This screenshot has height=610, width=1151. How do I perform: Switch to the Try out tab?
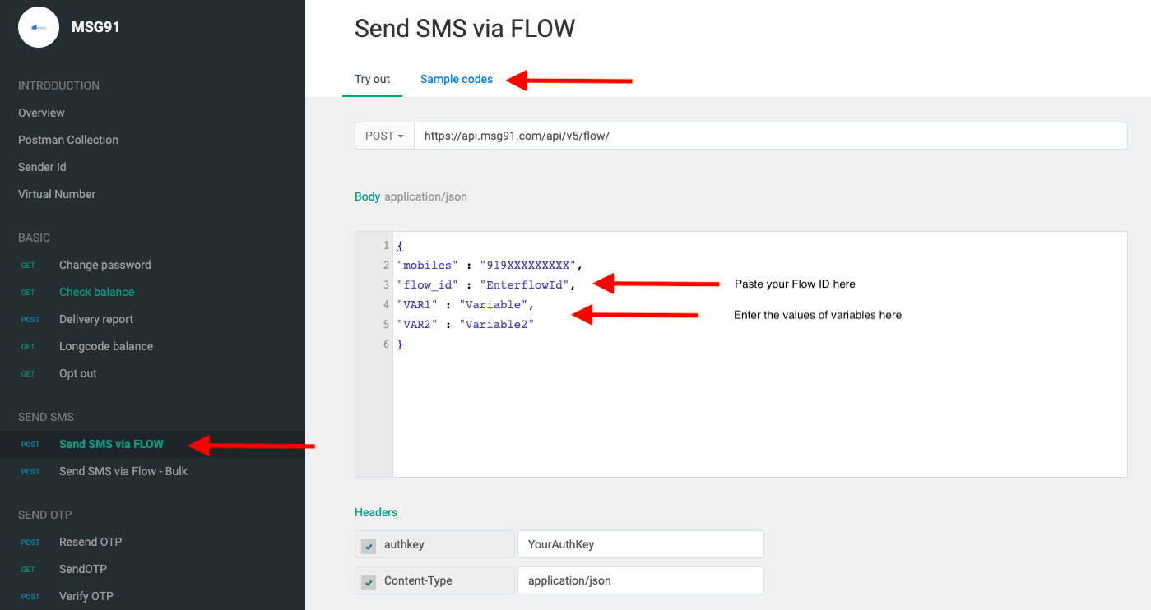coord(372,80)
